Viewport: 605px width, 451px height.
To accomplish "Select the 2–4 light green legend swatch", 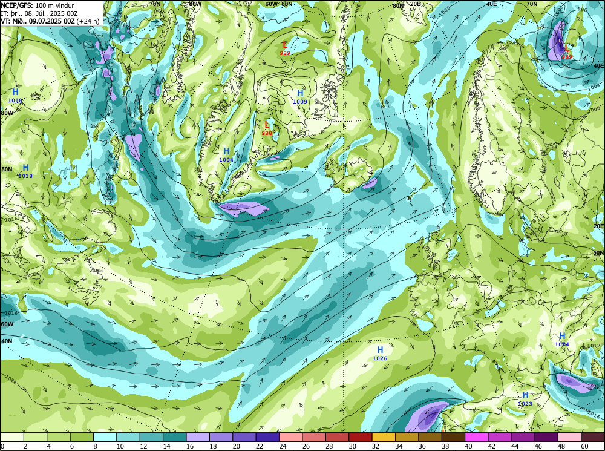I will (x=36, y=437).
